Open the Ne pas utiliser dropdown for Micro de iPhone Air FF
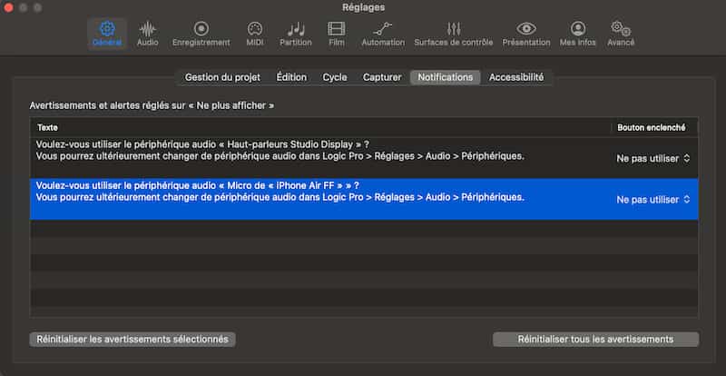This screenshot has height=376, width=726. click(652, 200)
